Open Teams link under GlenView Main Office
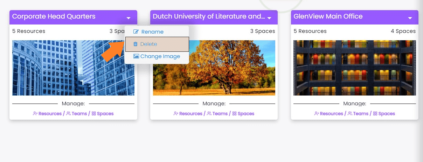The height and width of the screenshot is (162, 423). 361,114
